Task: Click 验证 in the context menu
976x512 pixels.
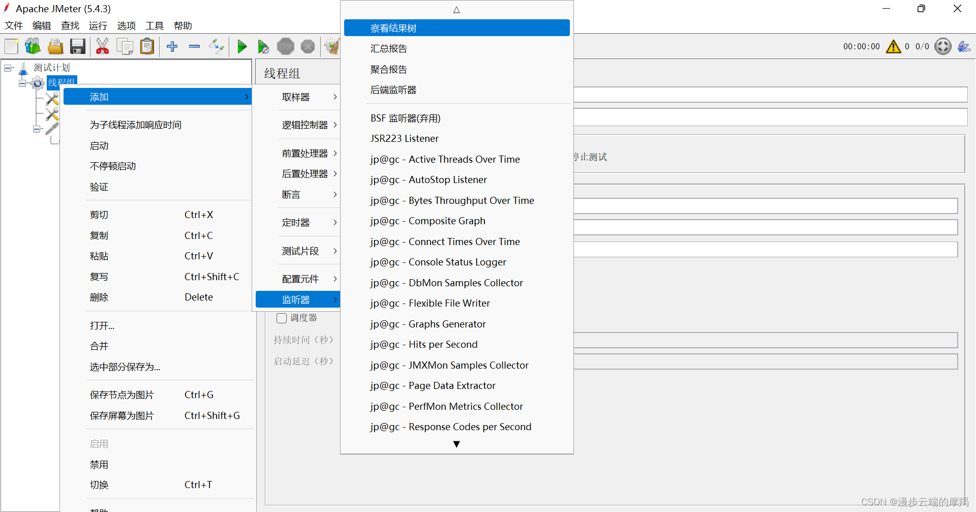Action: 158,187
